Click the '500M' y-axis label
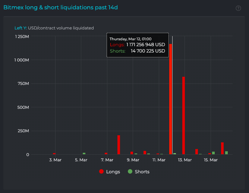 [23, 107]
